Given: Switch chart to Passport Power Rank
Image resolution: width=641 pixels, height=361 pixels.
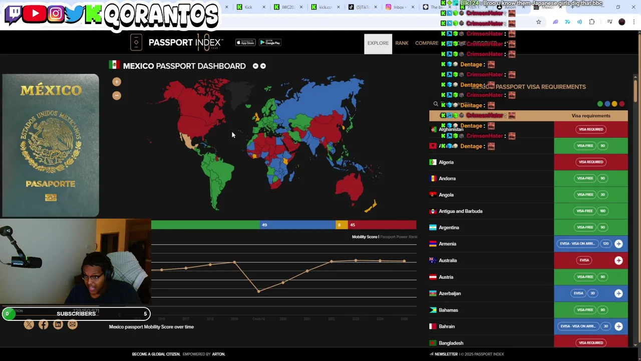Looking at the screenshot, I should point(399,237).
